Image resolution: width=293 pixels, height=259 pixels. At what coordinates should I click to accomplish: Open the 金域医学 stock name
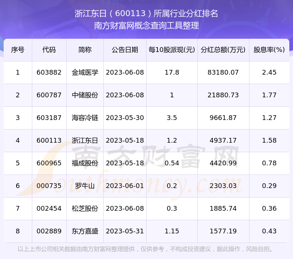click(x=85, y=72)
